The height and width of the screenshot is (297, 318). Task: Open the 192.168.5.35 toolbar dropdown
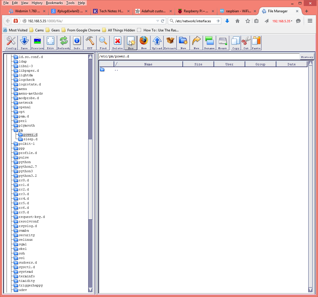[x=282, y=21]
